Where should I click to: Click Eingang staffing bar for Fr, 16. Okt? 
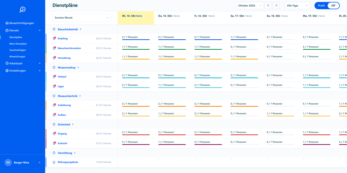(x=208, y=135)
